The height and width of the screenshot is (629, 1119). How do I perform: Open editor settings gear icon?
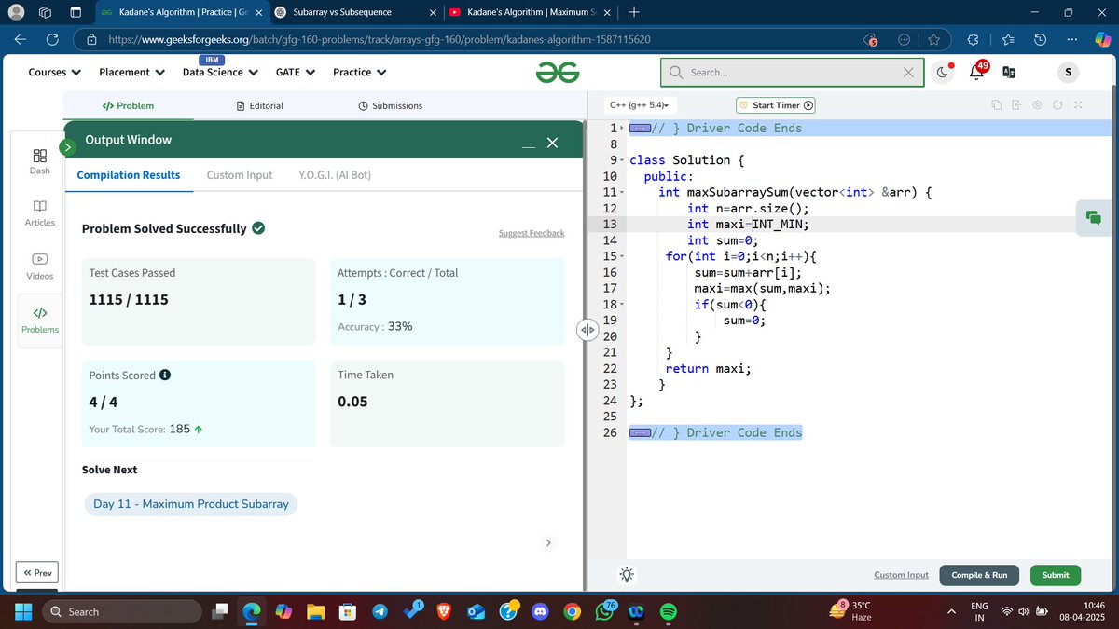tap(1037, 105)
